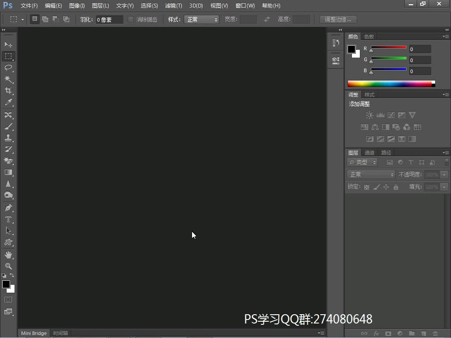
Task: Click the 调整边缘 button
Action: click(x=338, y=19)
